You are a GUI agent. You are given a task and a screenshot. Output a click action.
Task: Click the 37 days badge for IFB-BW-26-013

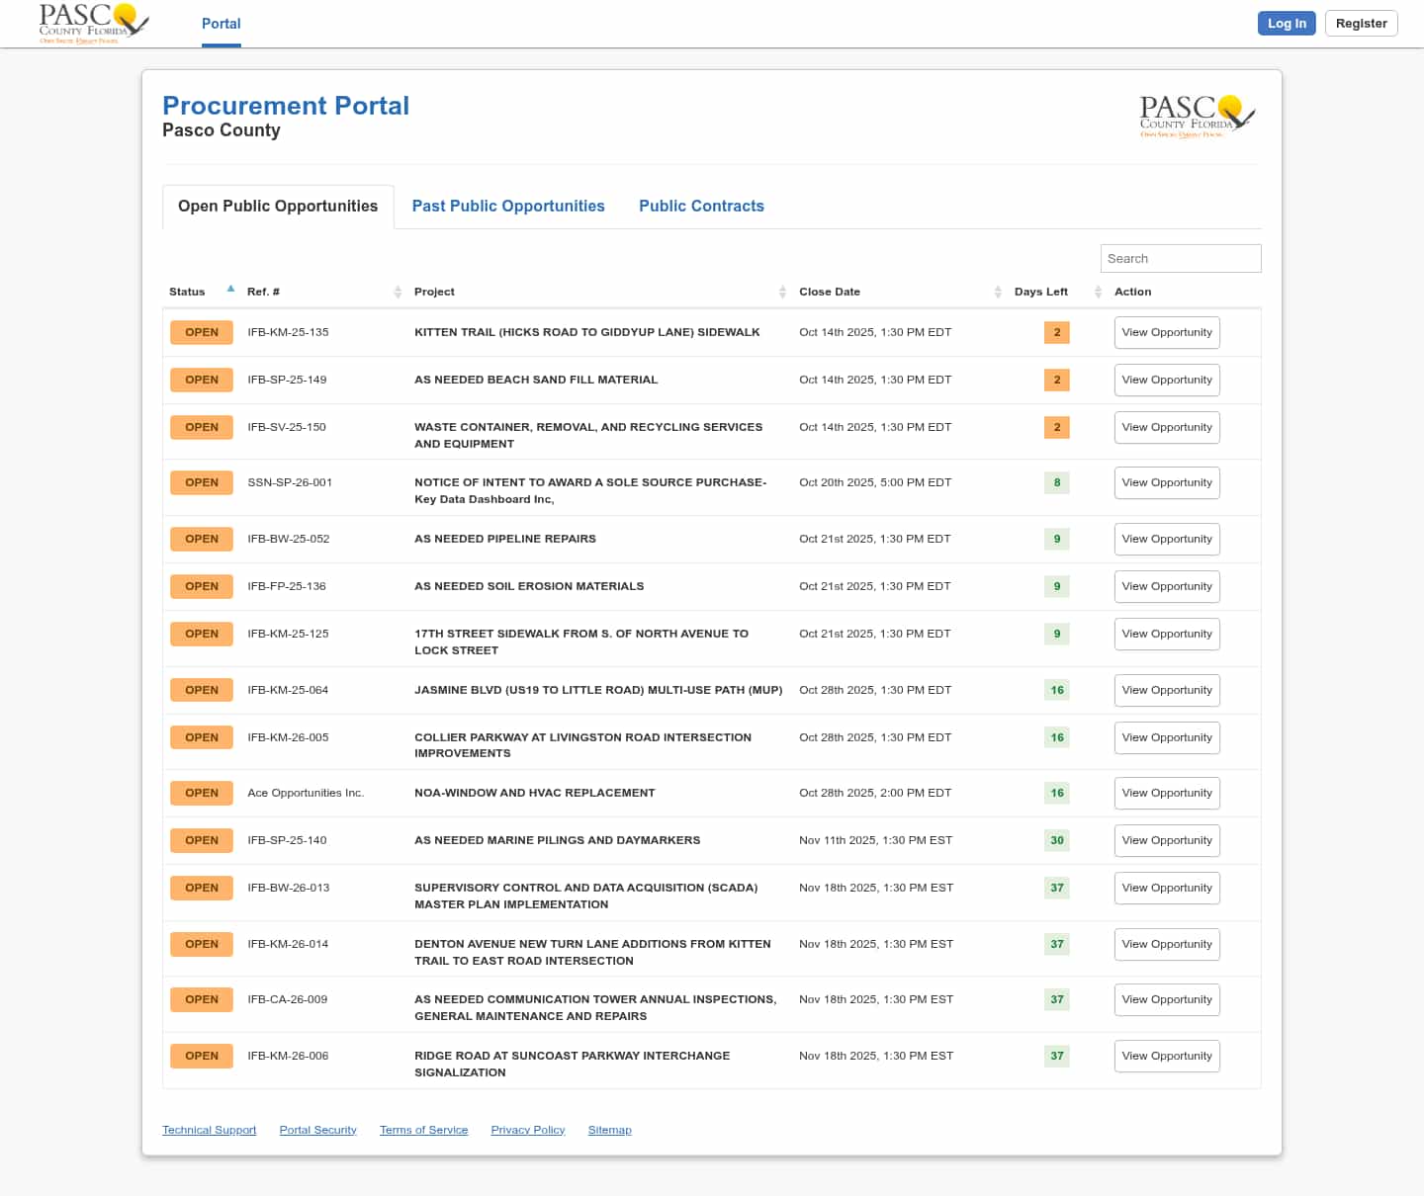pyautogui.click(x=1056, y=888)
